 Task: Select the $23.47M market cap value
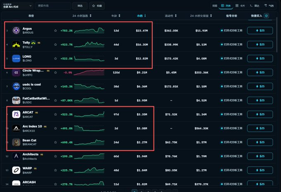pyautogui.click(x=142, y=31)
